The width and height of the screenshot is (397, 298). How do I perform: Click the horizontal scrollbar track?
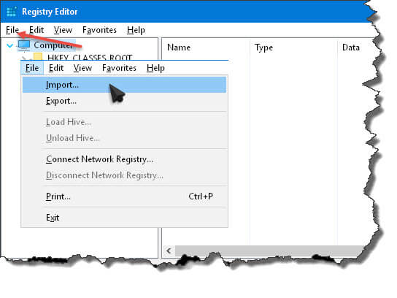click(x=269, y=251)
